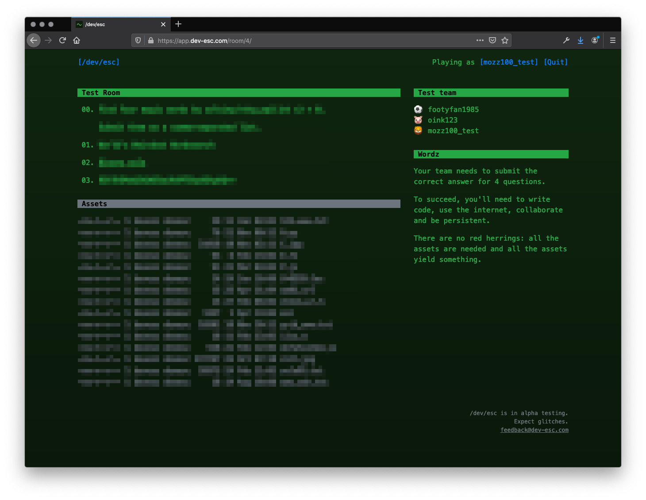Open the page actions three-dots menu
Screen dimensions: 646x500
click(480, 40)
